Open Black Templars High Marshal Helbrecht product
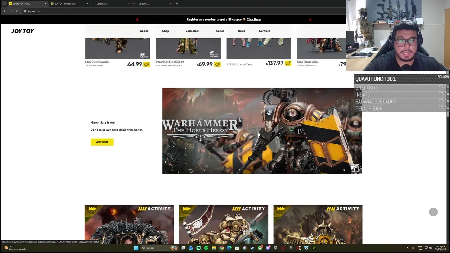 coord(308,64)
